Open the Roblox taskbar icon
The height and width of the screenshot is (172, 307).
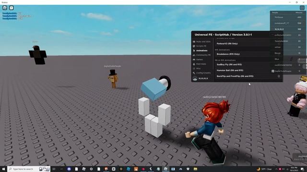point(165,169)
